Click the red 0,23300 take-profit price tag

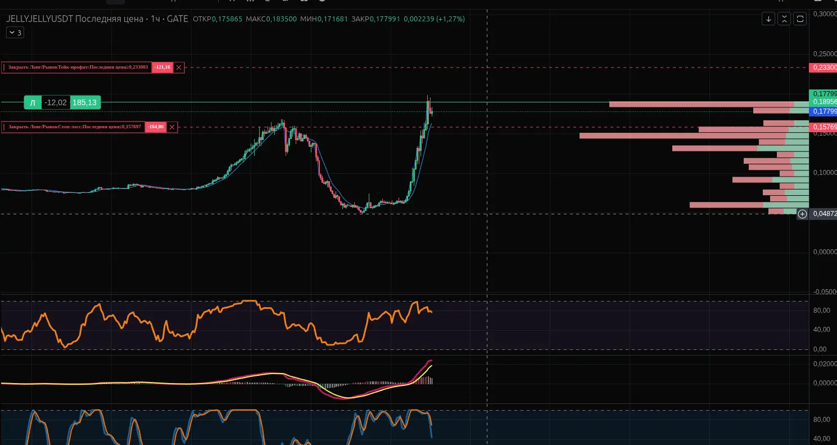point(823,68)
